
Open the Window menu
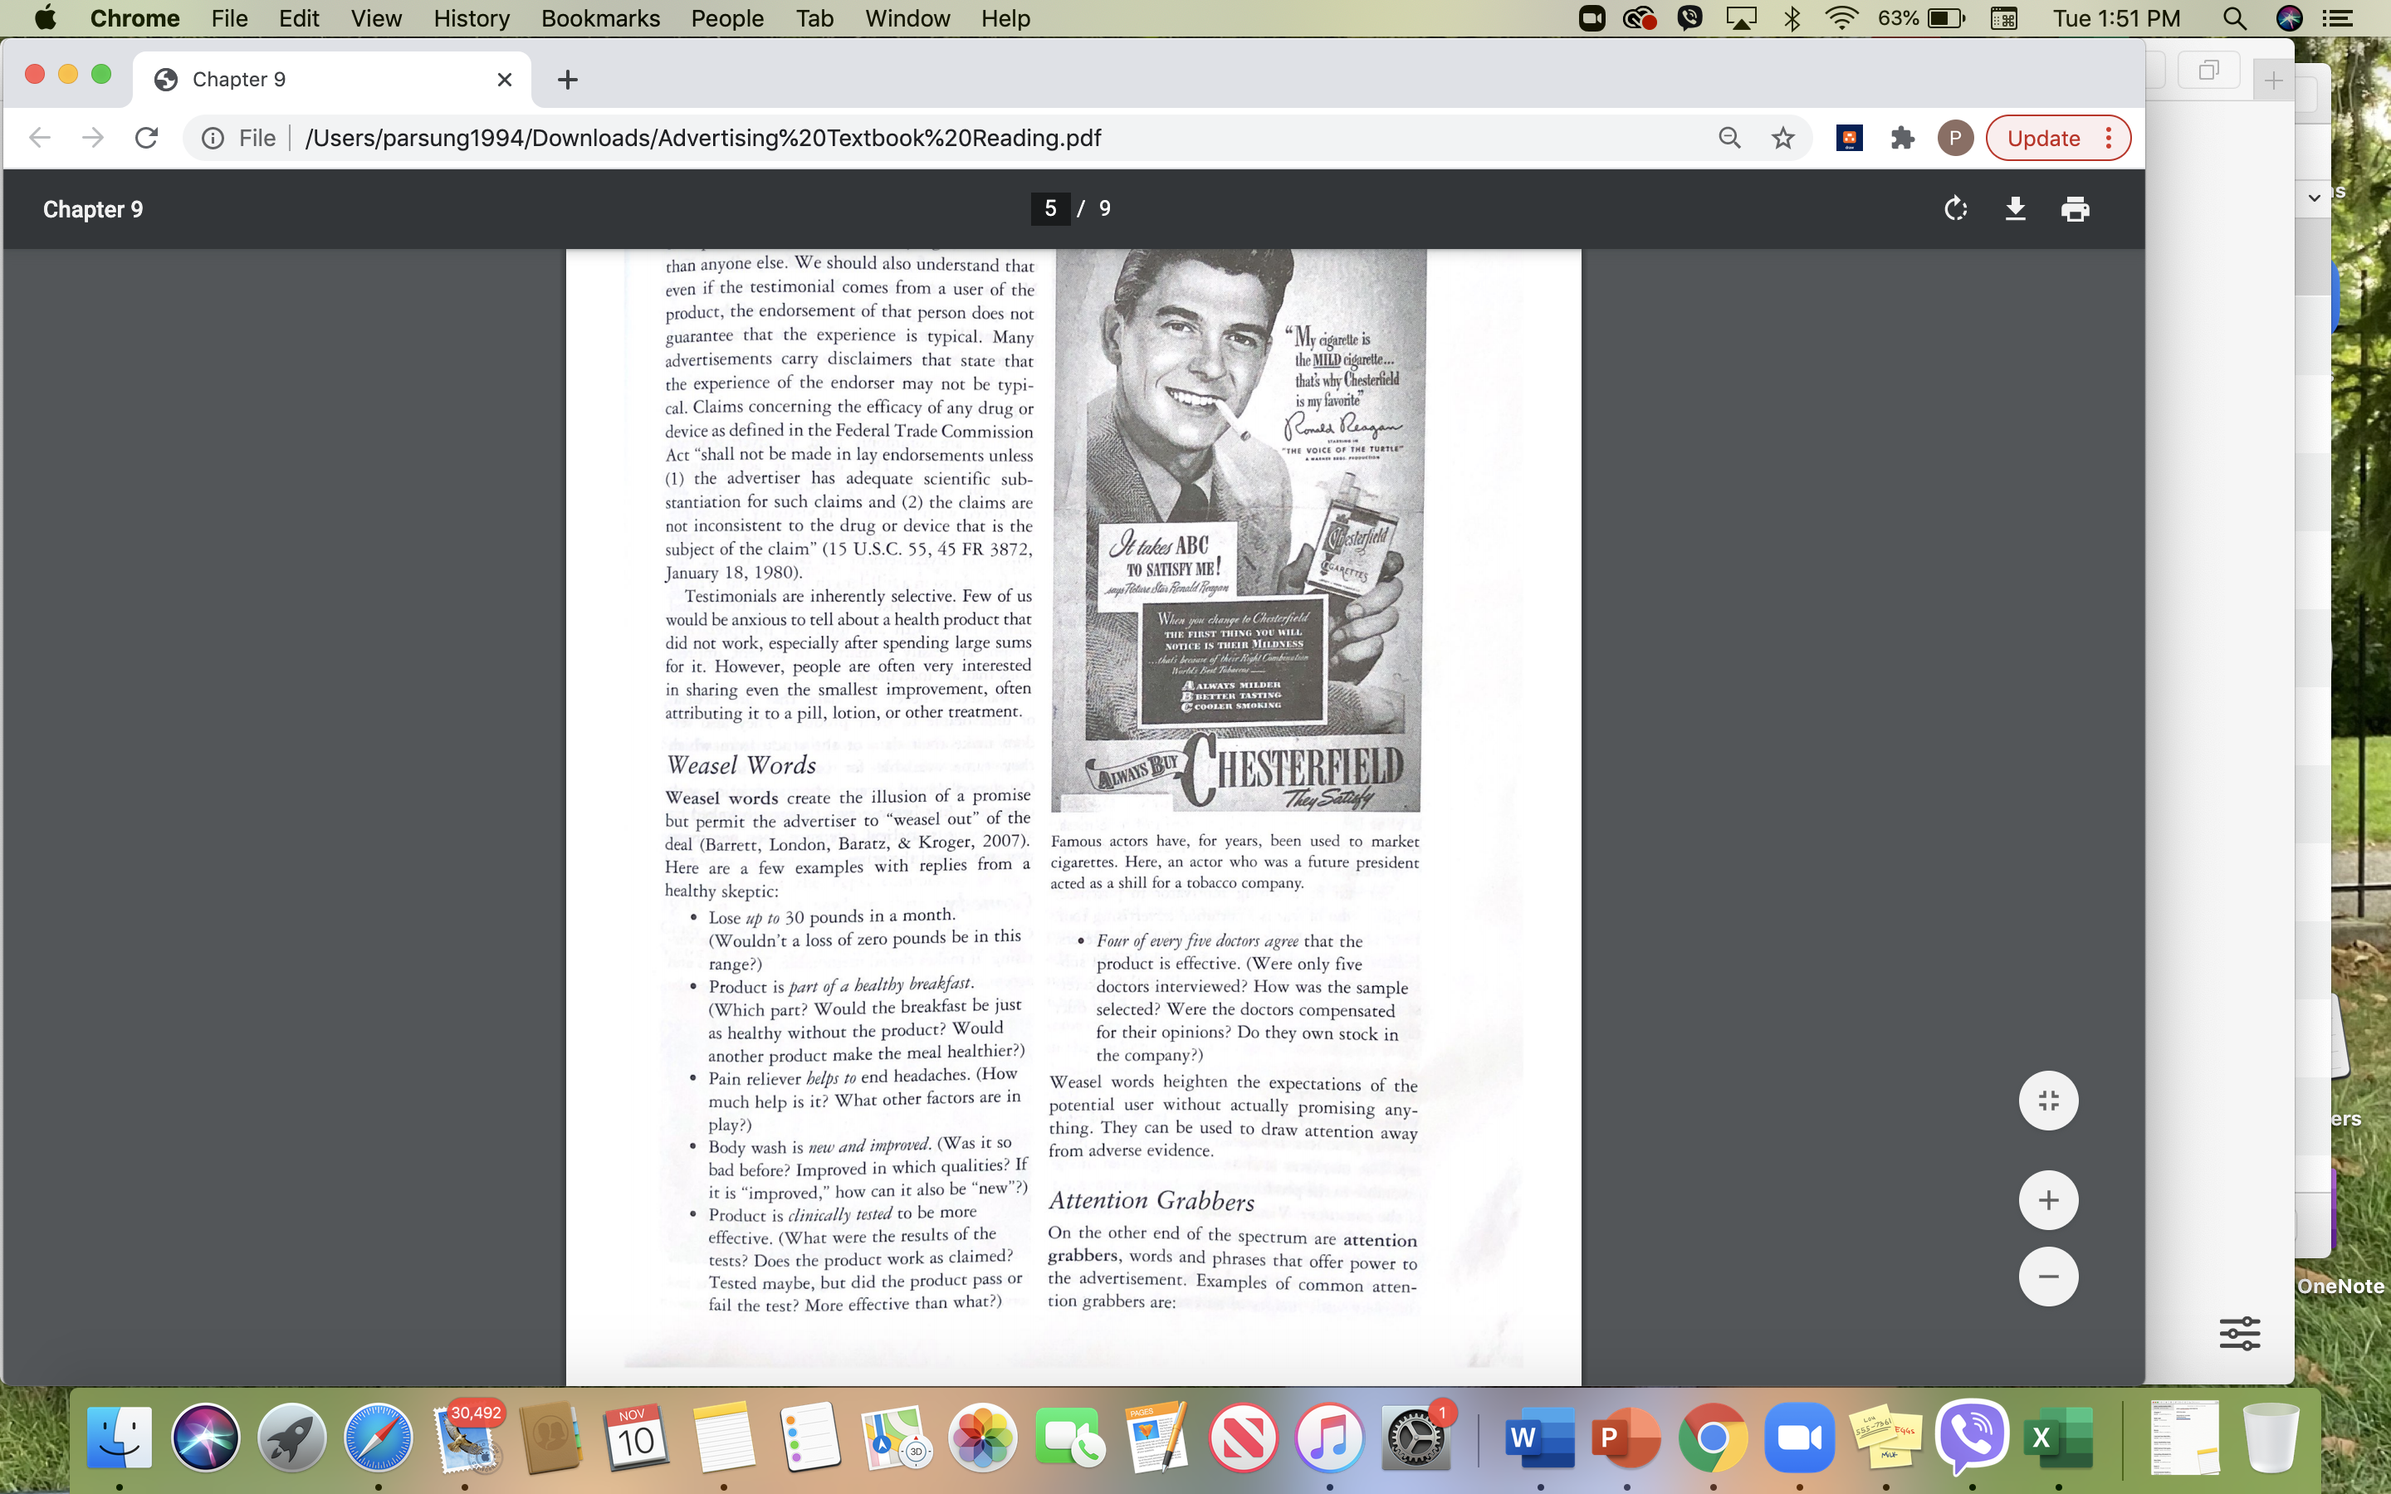(x=907, y=17)
